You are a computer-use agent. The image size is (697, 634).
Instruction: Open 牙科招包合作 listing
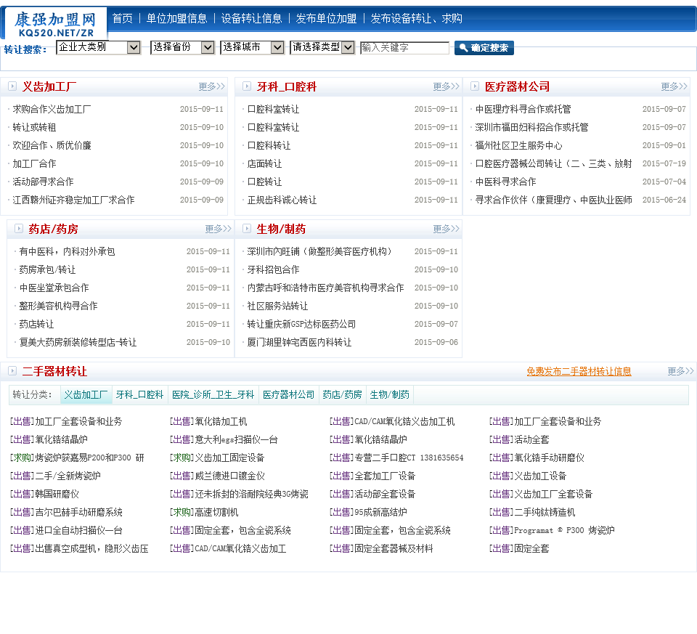click(x=274, y=269)
